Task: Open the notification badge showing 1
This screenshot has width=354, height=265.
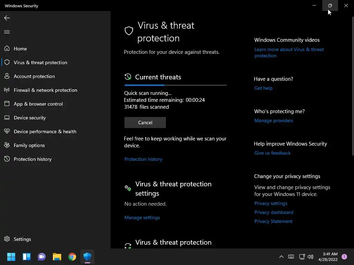Action: [x=344, y=257]
